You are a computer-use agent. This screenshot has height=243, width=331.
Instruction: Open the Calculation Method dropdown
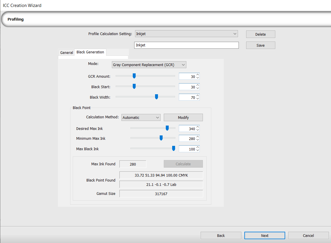click(x=141, y=117)
